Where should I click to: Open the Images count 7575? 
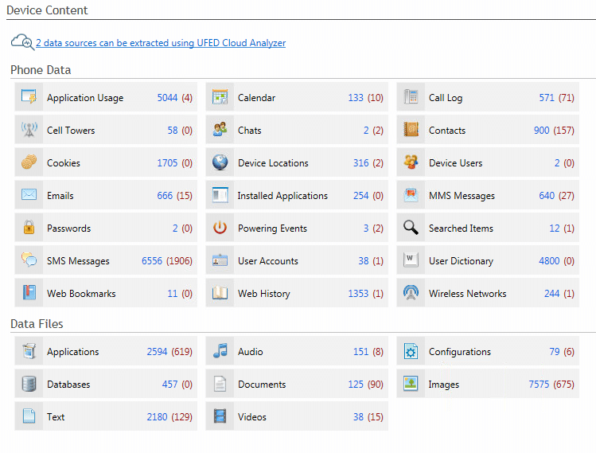click(539, 385)
